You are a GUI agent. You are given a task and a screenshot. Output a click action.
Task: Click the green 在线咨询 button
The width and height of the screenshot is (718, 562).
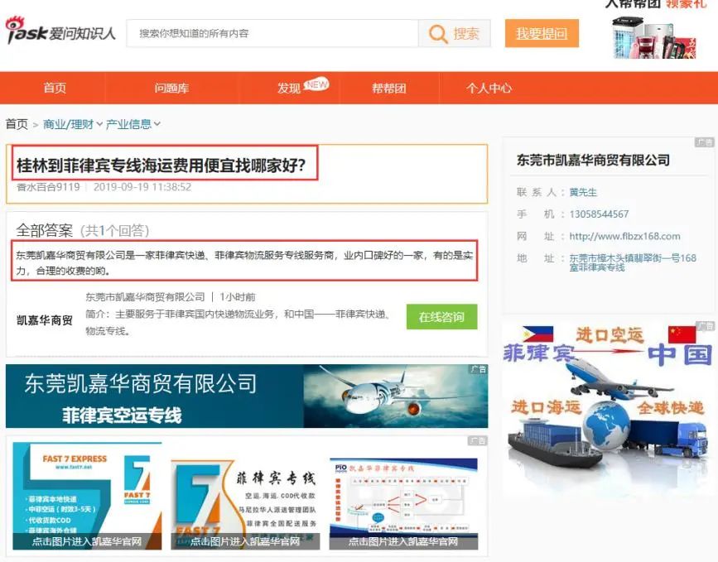pos(442,317)
